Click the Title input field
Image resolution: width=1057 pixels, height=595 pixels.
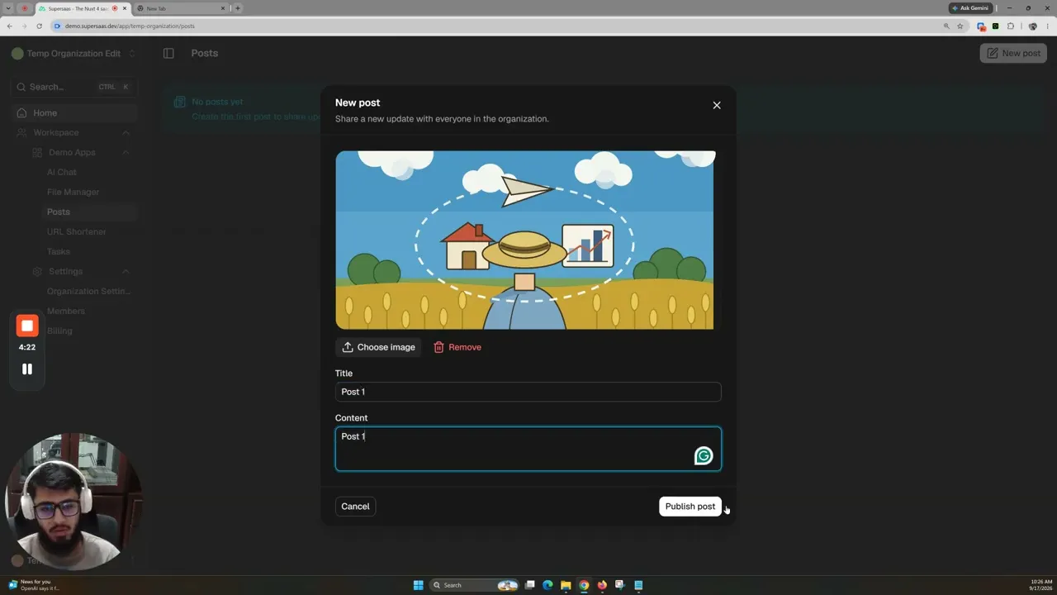pos(528,392)
